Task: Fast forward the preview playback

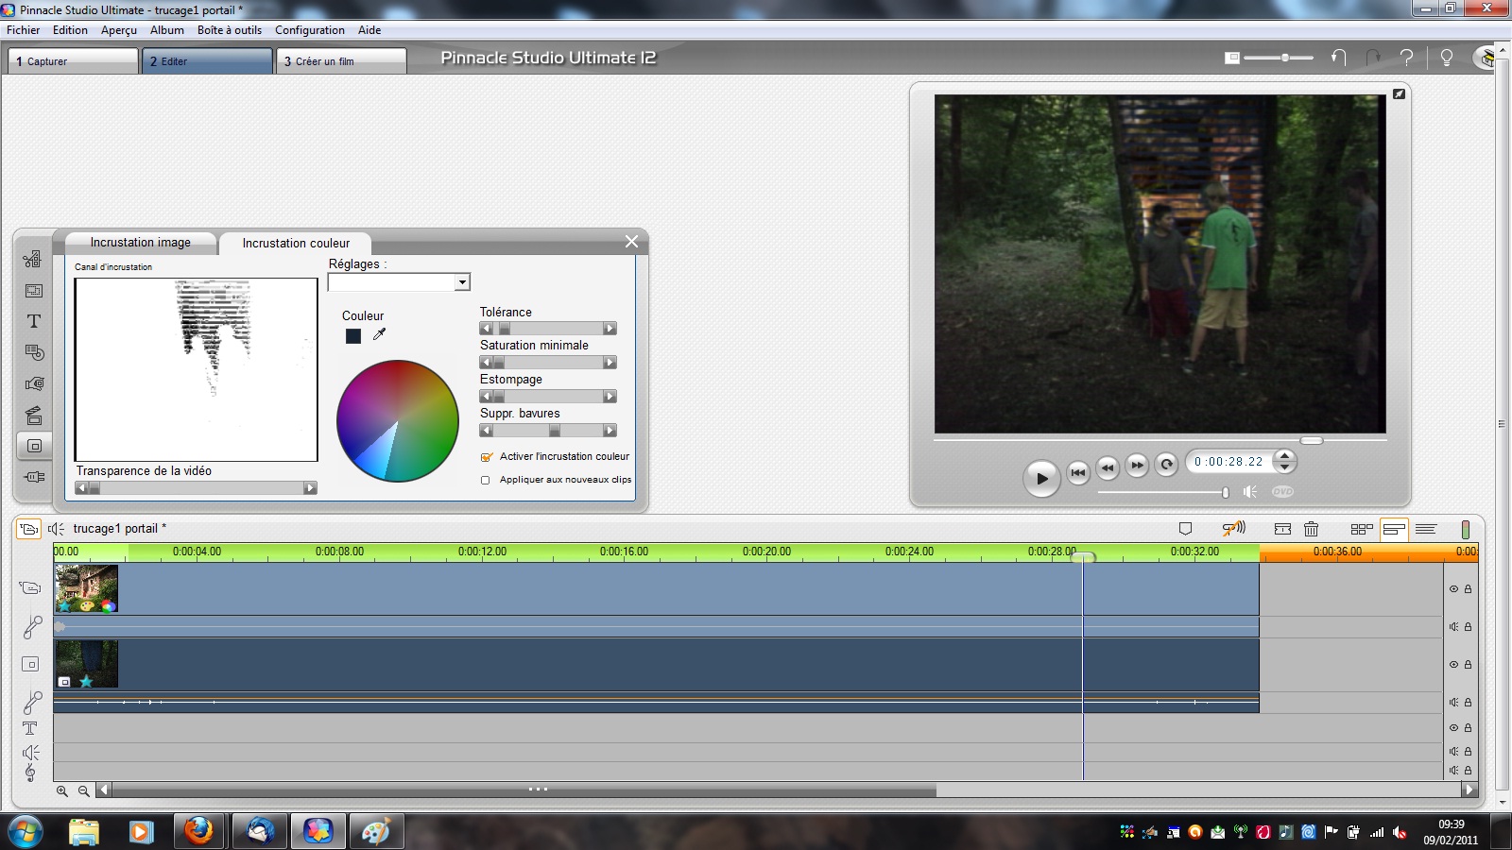Action: pos(1137,465)
